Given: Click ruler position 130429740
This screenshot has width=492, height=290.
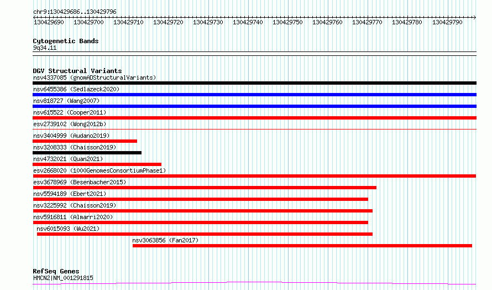Looking at the screenshot, I should 248,22.
